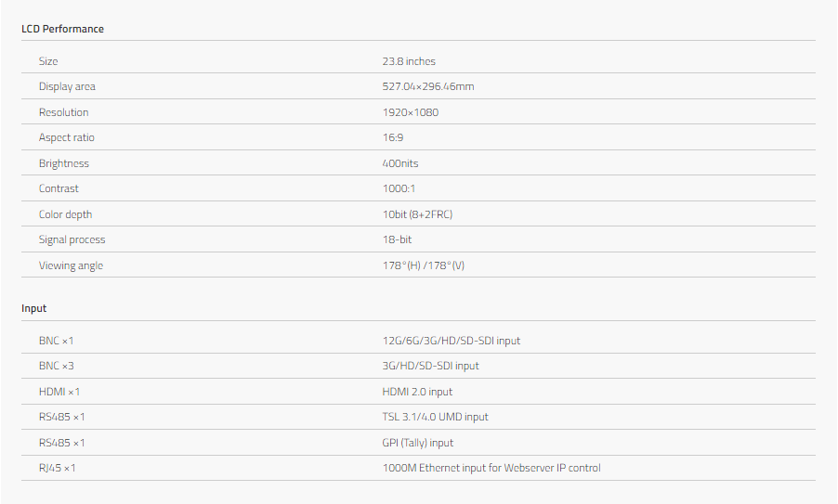This screenshot has height=504, width=838.
Task: Click the 400nits brightness value
Action: click(400, 163)
